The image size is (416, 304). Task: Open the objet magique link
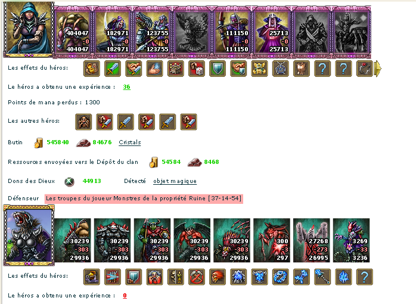(175, 181)
